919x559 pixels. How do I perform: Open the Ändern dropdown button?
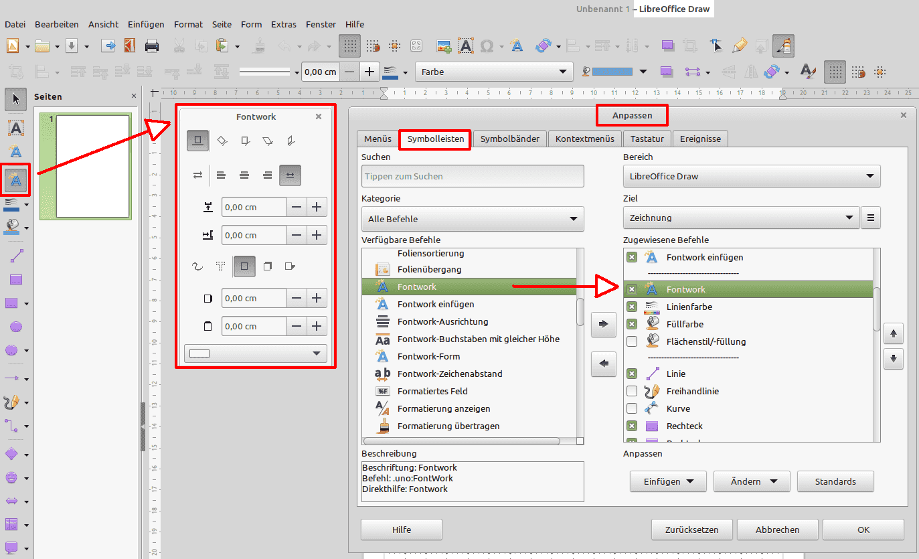[x=752, y=481]
